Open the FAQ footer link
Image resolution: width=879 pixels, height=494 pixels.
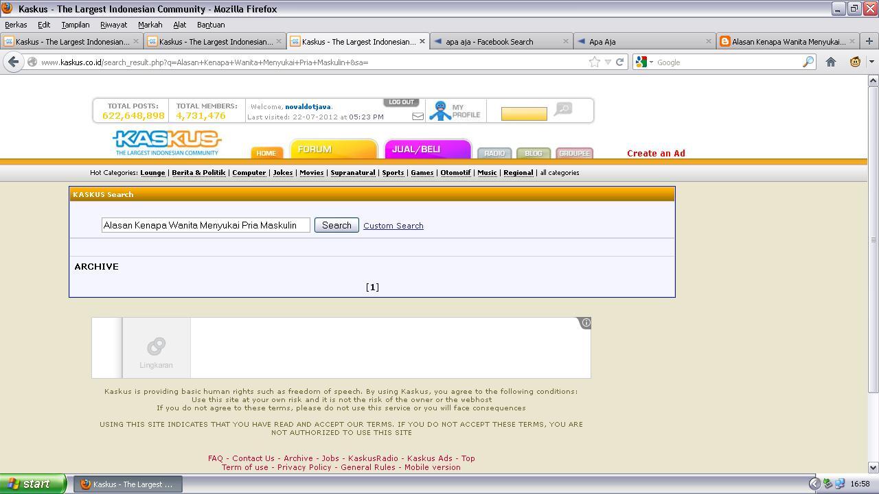coord(216,458)
